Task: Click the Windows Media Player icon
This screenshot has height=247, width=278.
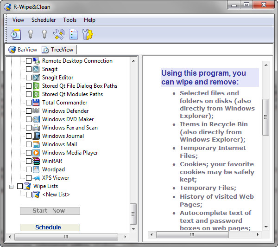Action: click(36, 153)
